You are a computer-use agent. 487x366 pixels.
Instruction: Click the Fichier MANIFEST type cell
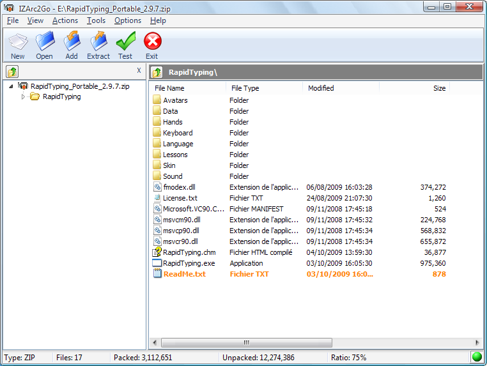point(256,209)
